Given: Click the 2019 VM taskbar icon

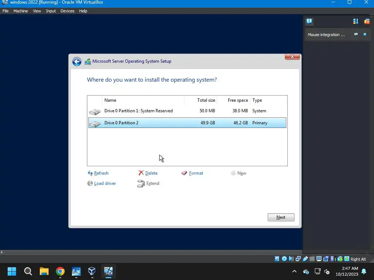Looking at the screenshot, I should [108, 271].
